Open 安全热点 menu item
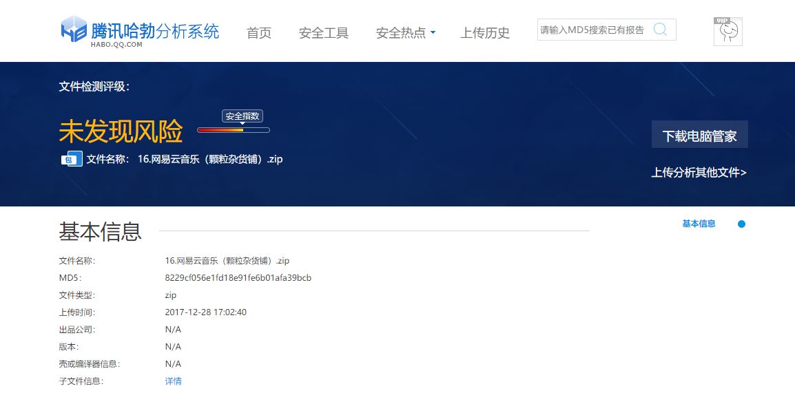Screen dimensions: 795x395 point(400,33)
